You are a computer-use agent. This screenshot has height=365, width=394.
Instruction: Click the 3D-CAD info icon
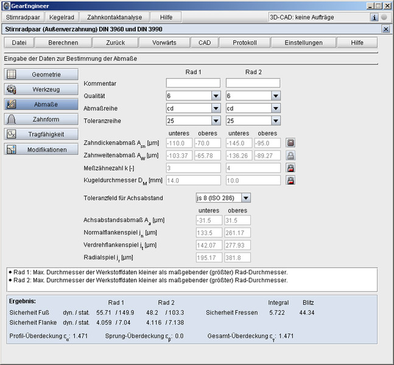375,17
